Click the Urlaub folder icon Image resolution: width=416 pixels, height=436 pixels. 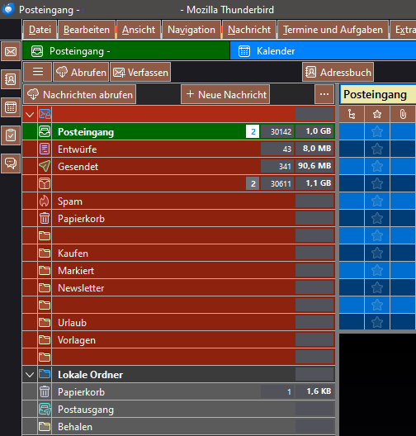tap(45, 323)
